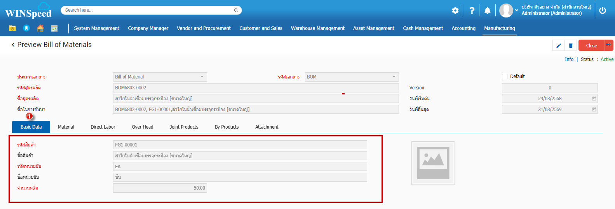Click the blue bookmark favorites icon
Image resolution: width=615 pixels, height=209 pixels.
pos(26,28)
